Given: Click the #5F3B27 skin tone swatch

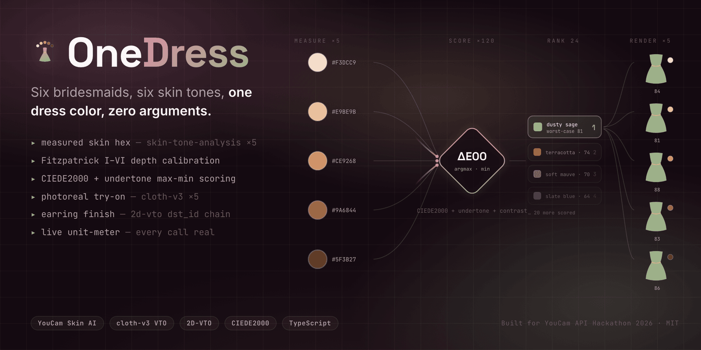Looking at the screenshot, I should (x=318, y=259).
